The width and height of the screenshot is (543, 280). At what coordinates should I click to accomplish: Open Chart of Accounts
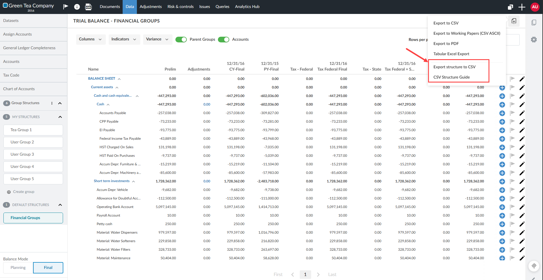(x=34, y=89)
